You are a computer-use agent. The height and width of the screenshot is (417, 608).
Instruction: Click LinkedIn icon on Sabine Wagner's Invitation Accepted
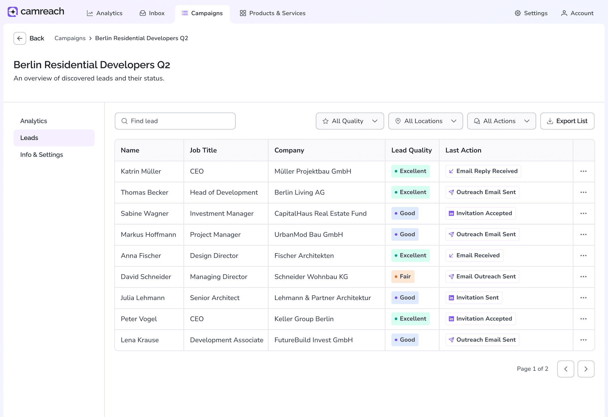pos(451,214)
